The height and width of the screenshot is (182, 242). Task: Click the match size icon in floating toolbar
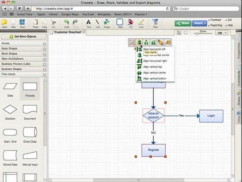(x=153, y=42)
